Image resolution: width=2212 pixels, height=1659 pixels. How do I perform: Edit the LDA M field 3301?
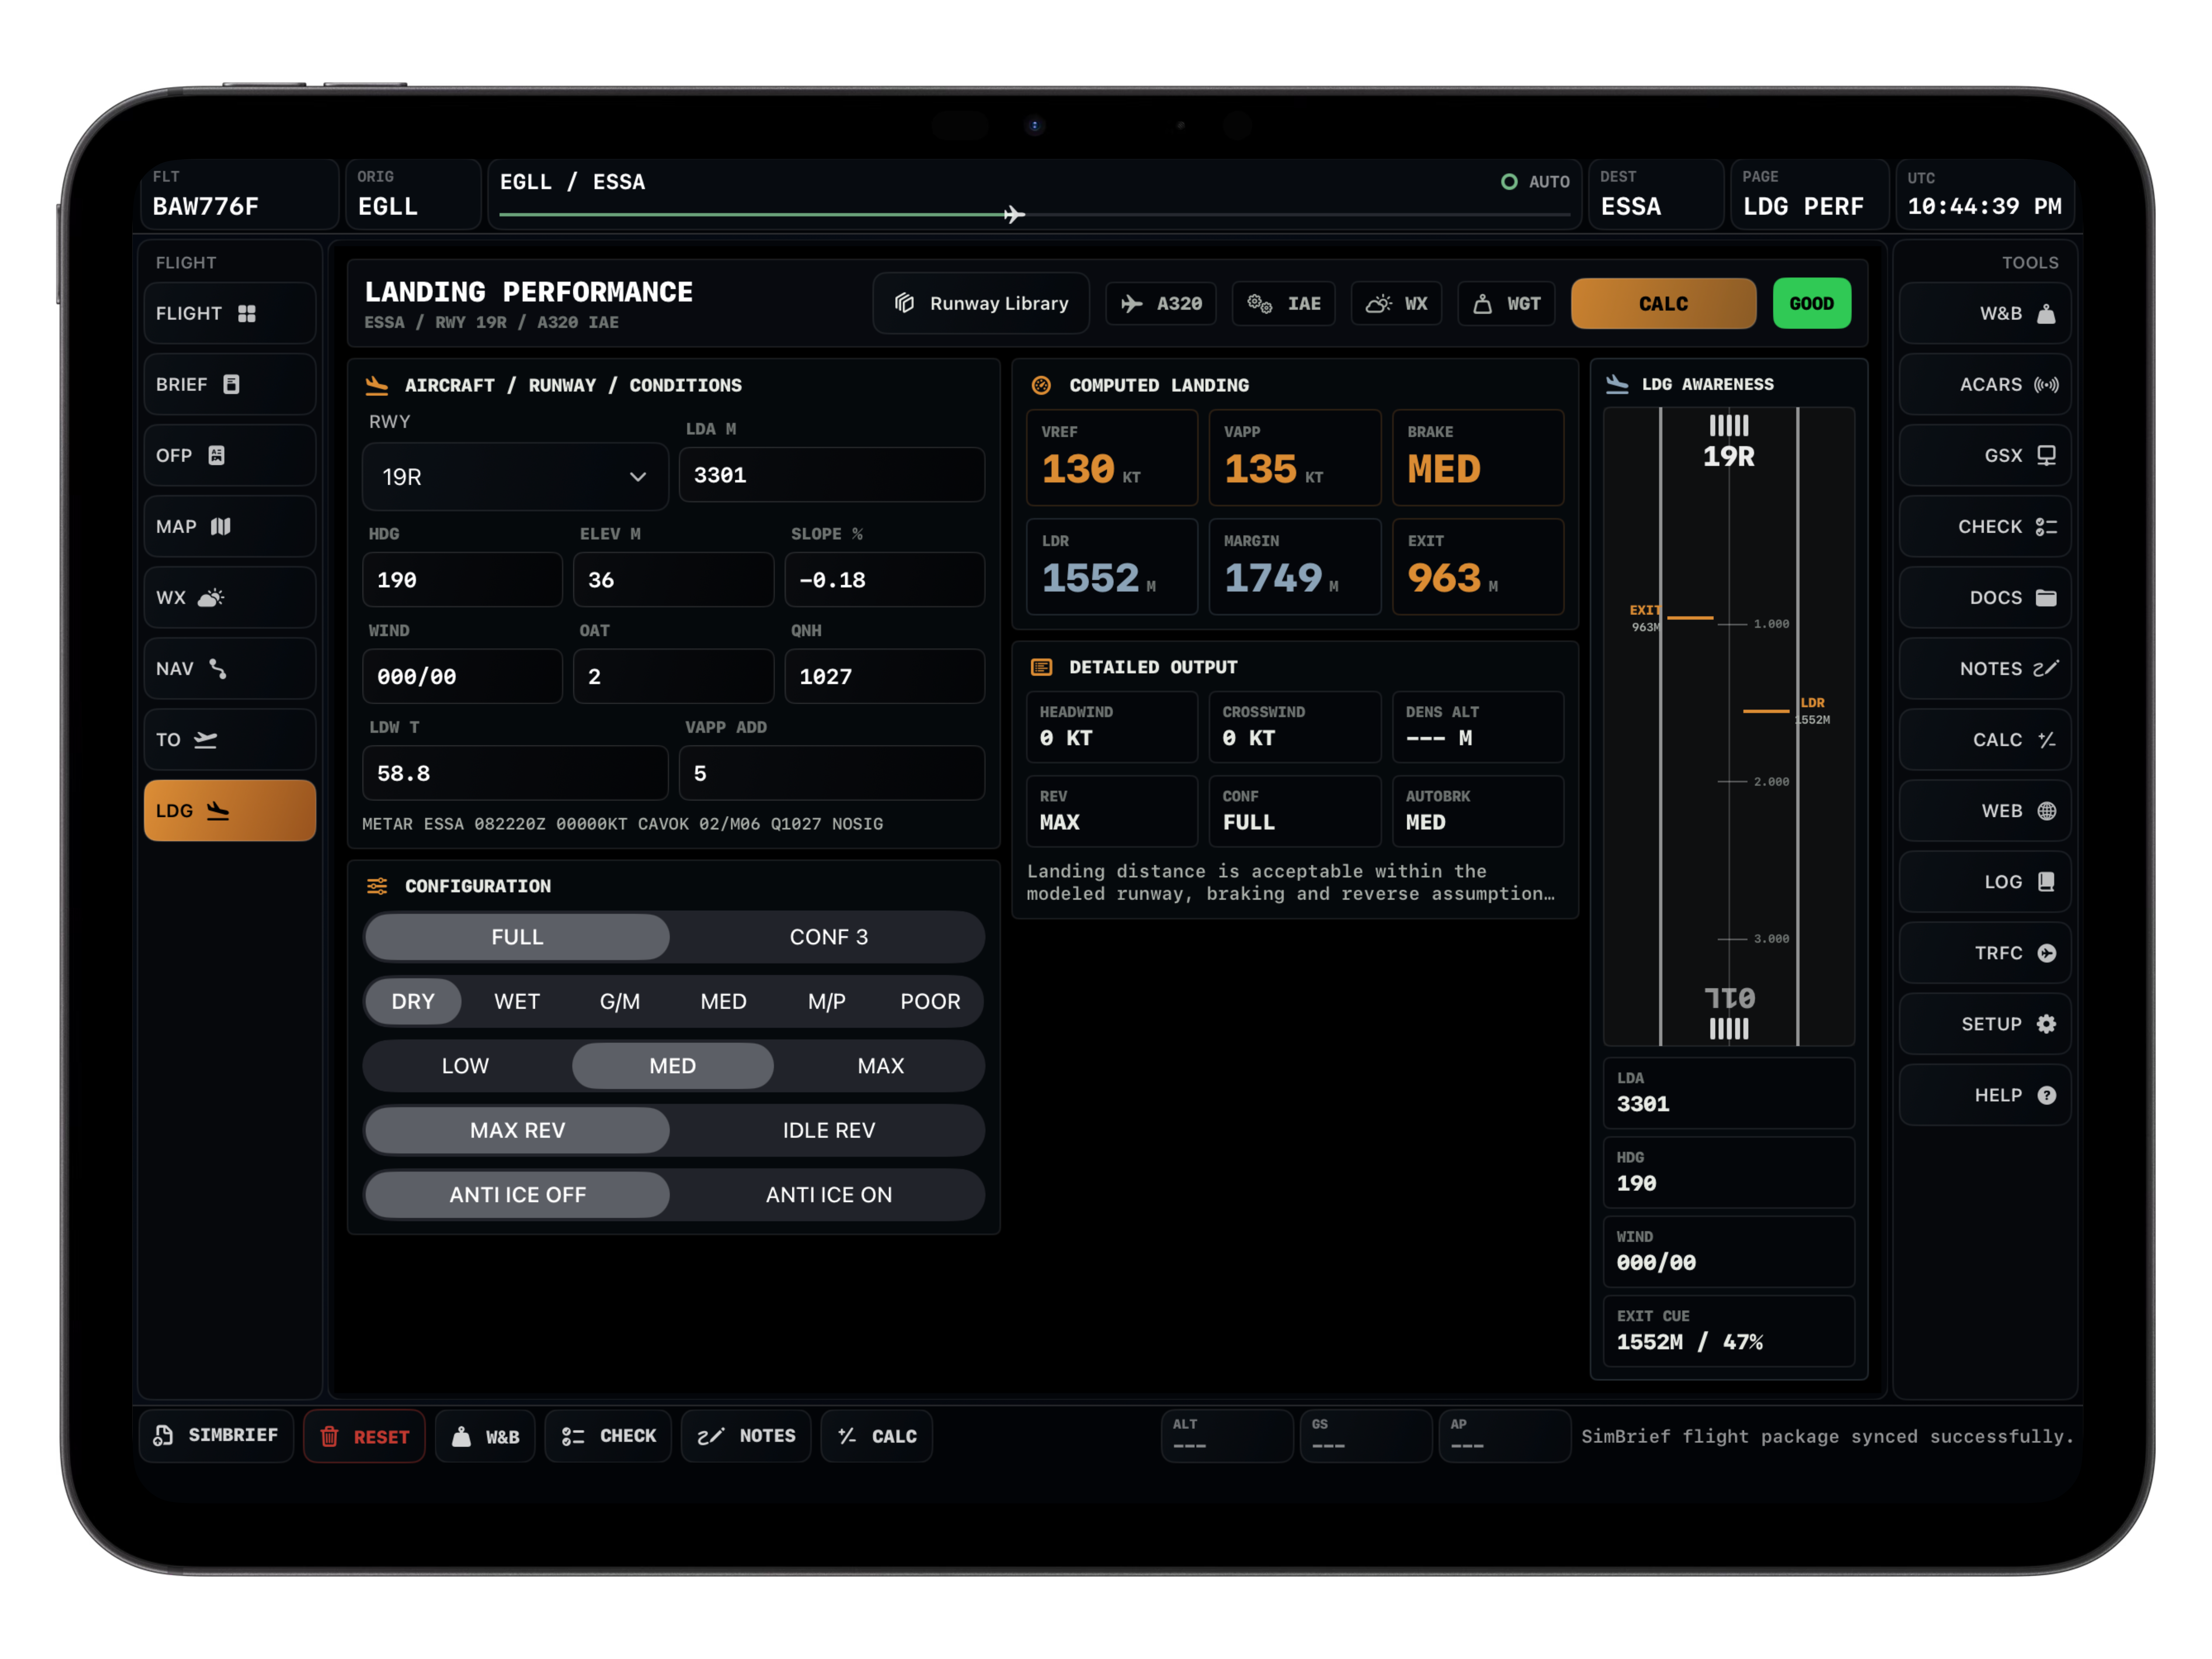[832, 475]
